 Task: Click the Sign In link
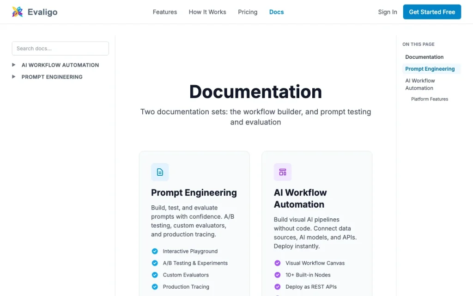[x=388, y=12]
